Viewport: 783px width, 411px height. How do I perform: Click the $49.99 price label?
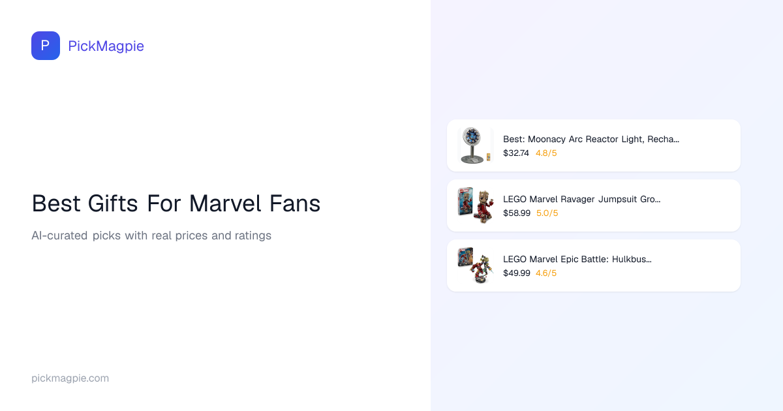click(x=517, y=273)
